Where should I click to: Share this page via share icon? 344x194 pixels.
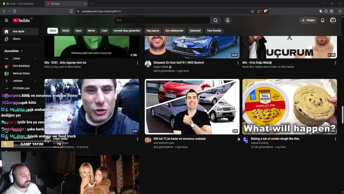coord(259,11)
